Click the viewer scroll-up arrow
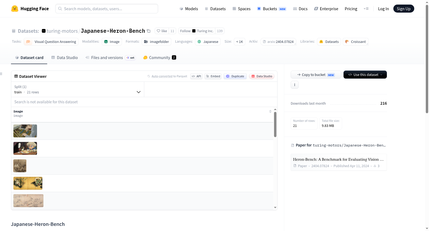429x231 pixels. point(275,109)
